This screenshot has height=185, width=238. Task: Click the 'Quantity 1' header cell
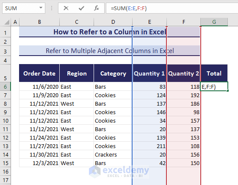pyautogui.click(x=149, y=73)
